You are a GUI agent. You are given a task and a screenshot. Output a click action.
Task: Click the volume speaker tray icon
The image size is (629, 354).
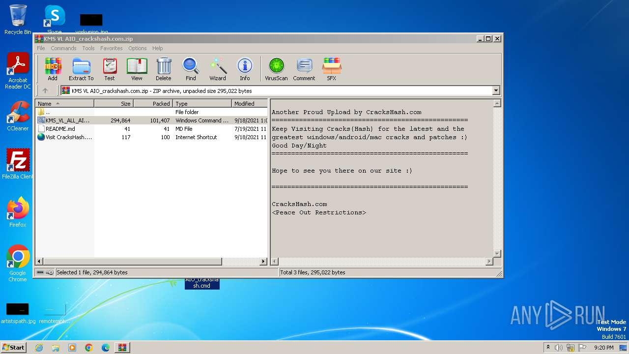(x=559, y=348)
